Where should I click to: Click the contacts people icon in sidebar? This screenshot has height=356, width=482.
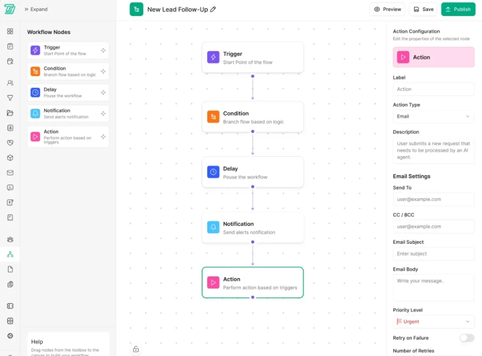(10, 83)
